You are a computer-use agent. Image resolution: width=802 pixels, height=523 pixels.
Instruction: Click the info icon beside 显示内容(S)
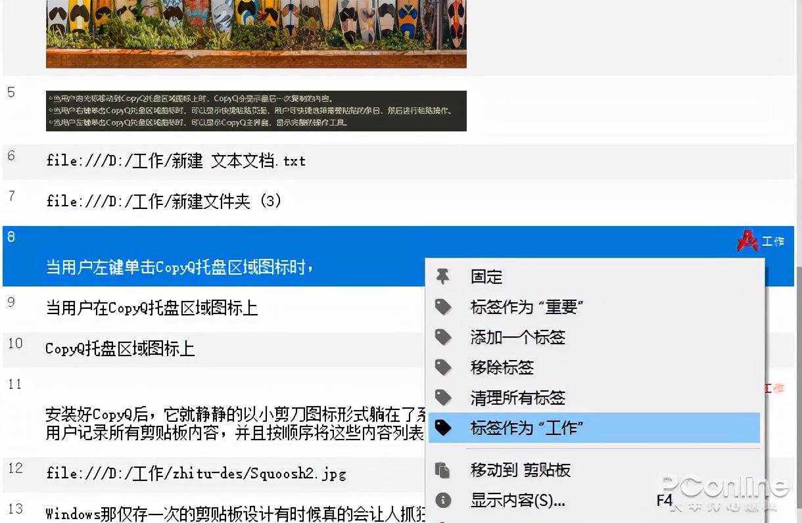tap(444, 501)
